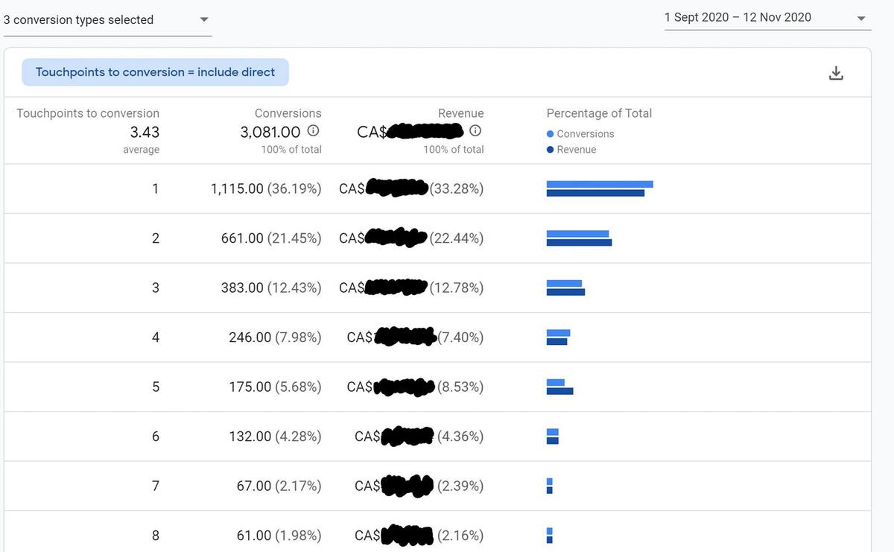Open the 1 Sept 2020 – 12 Nov 2020 date selector
Viewport: 894px width, 552px height.
pos(767,18)
